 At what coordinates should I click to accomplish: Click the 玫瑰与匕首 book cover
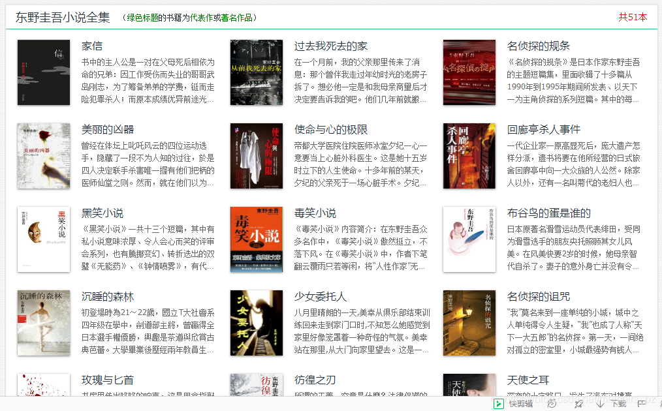pos(44,385)
